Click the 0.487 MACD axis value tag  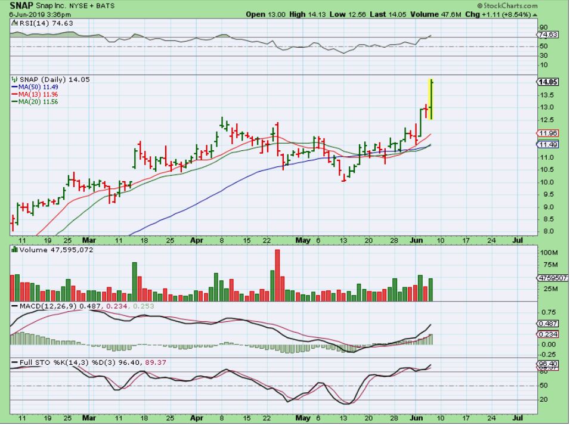[548, 324]
